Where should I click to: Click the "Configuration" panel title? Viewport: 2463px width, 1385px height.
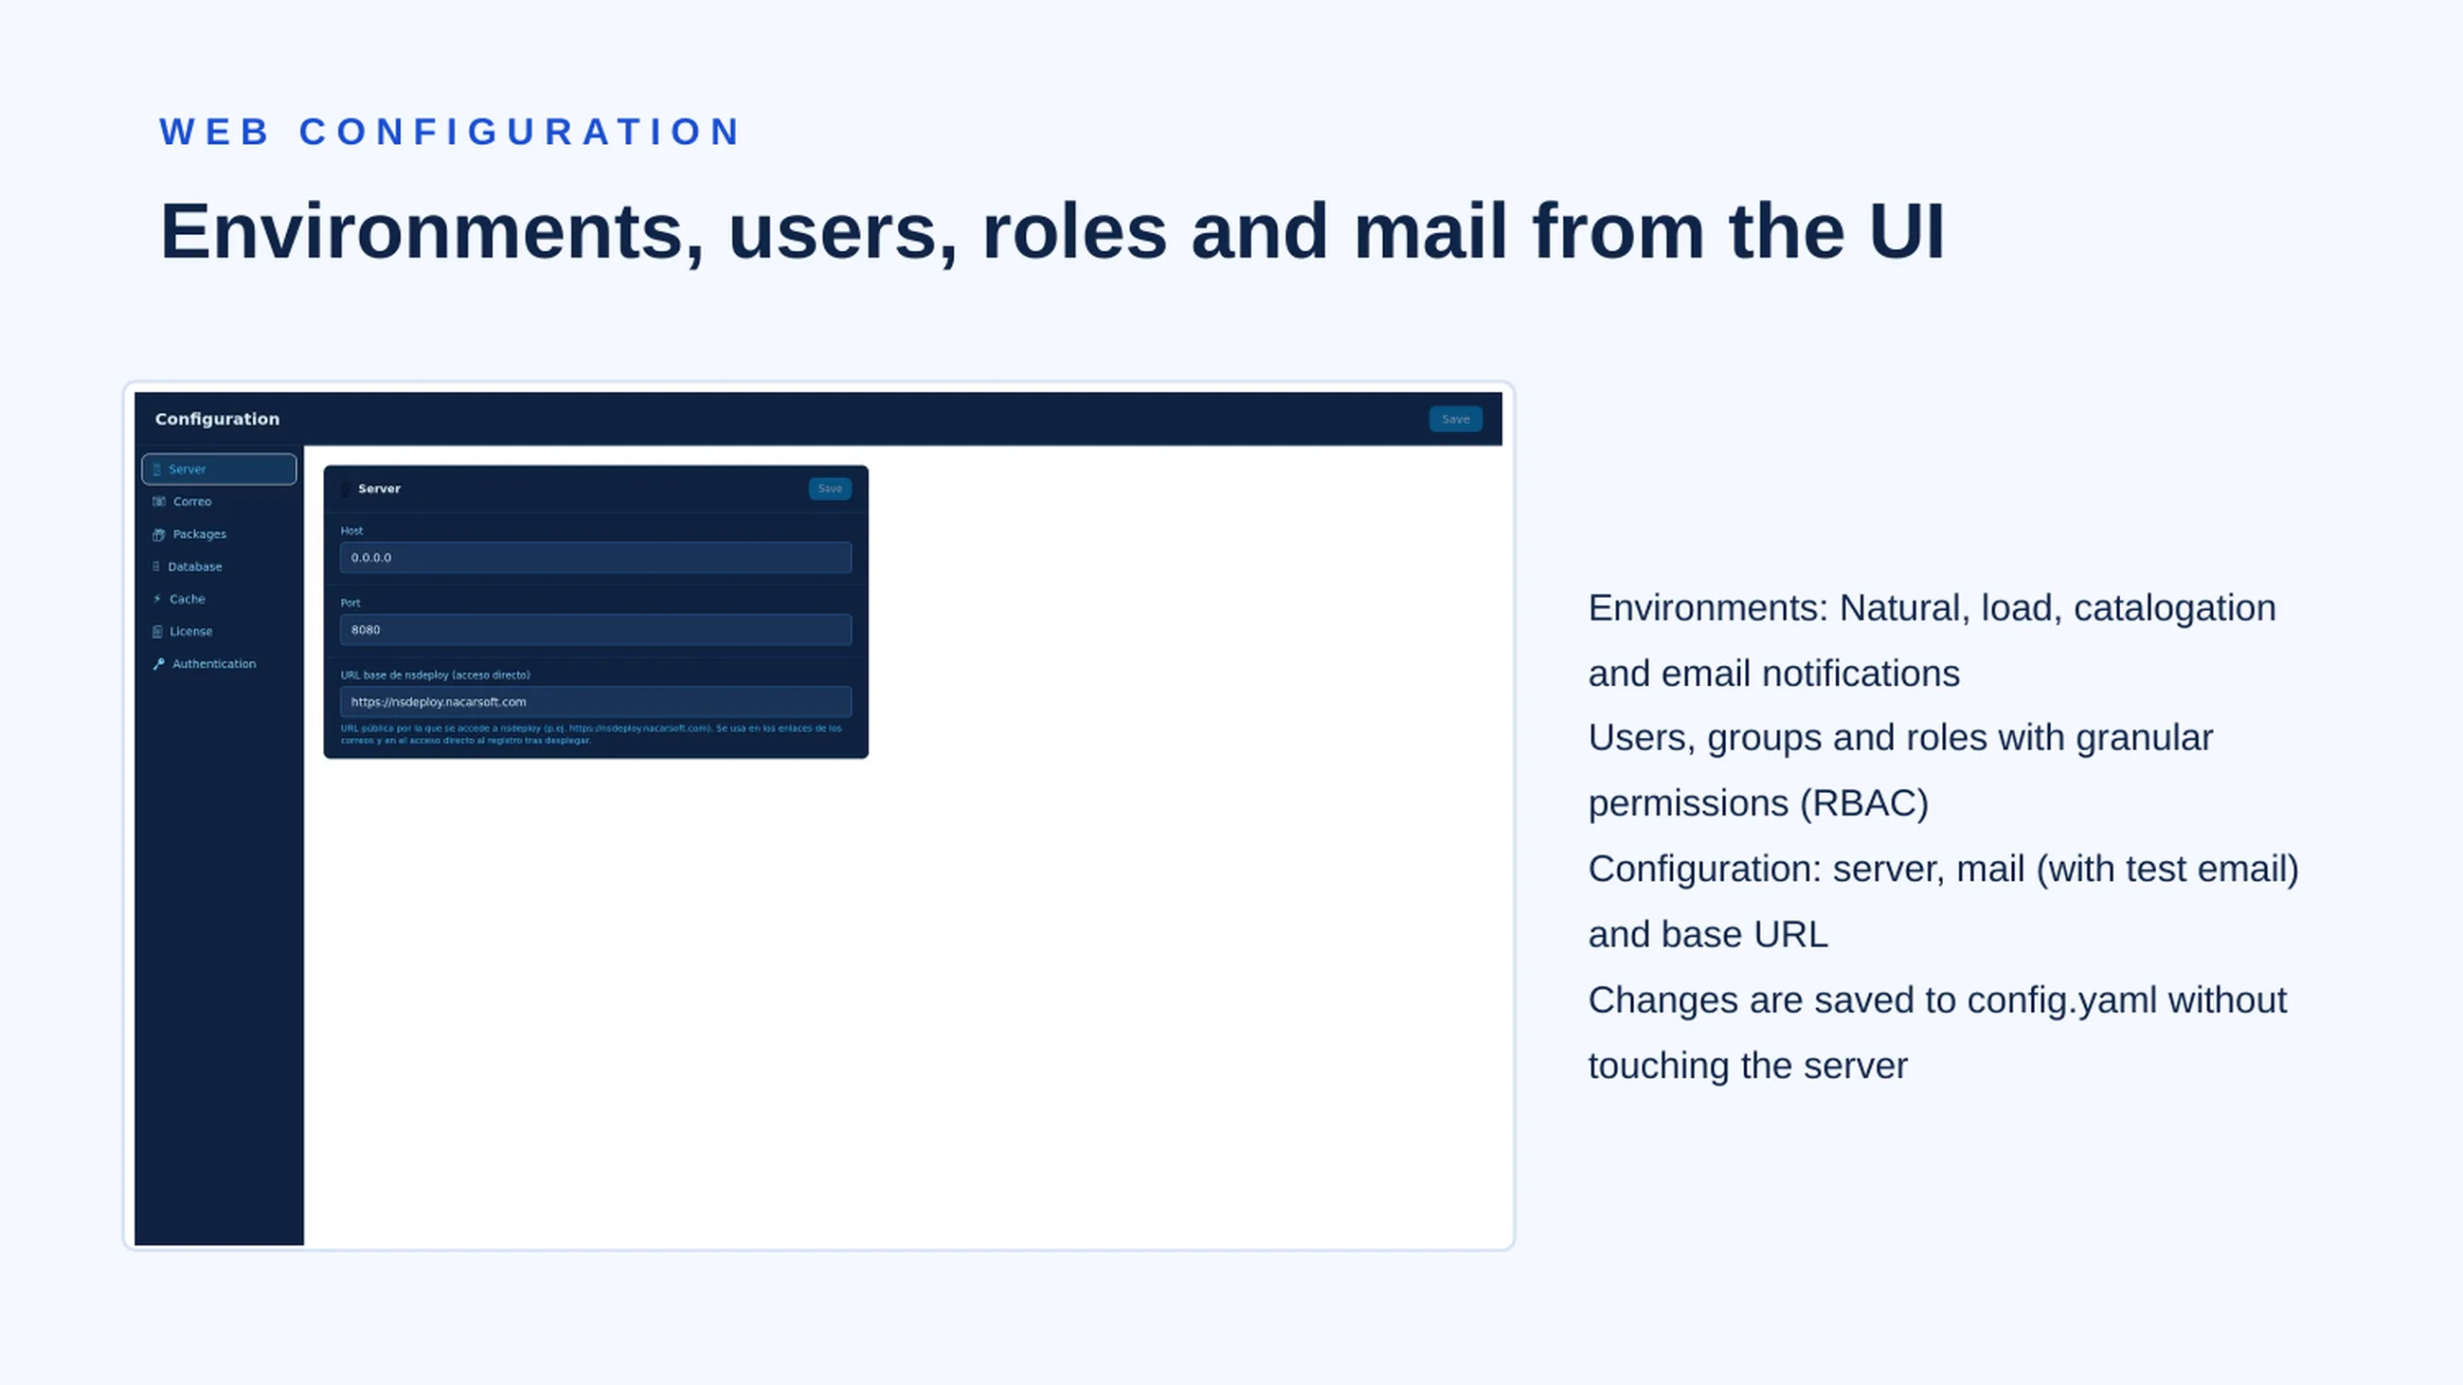(217, 419)
